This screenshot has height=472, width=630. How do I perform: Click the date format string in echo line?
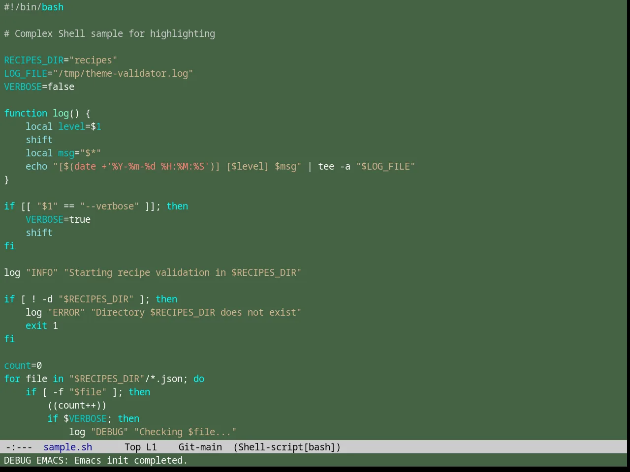point(157,166)
